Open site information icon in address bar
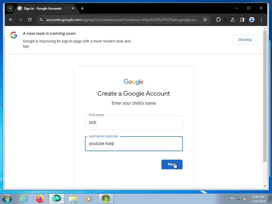 click(x=41, y=20)
